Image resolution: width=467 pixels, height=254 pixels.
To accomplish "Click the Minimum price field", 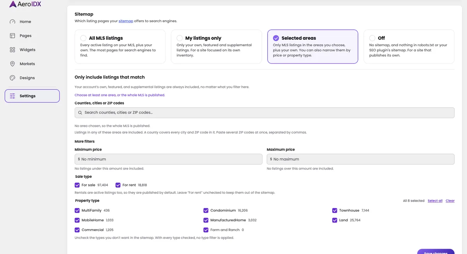I will coord(169,159).
